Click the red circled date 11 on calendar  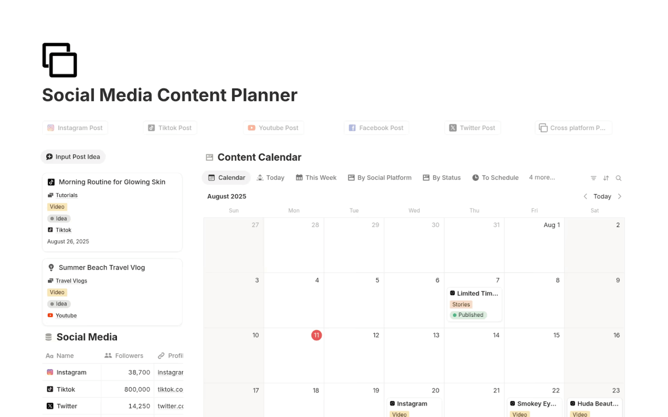316,335
